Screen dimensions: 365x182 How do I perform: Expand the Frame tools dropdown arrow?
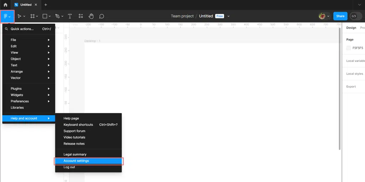point(37,16)
